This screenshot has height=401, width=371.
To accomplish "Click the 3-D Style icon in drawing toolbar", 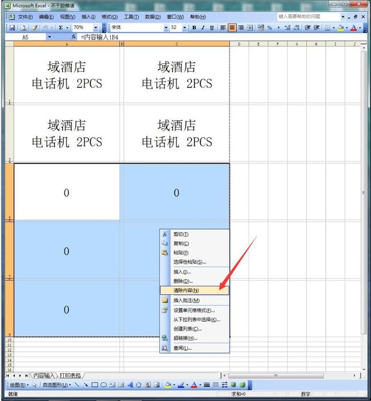I will point(243,385).
